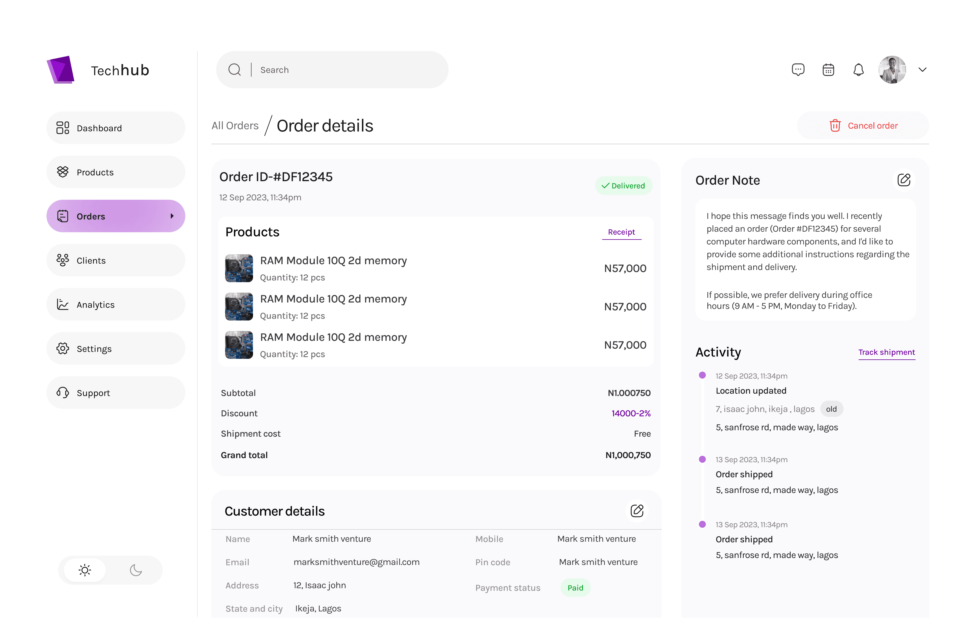The height and width of the screenshot is (641, 976).
Task: Open the calendar icon in header
Action: click(828, 70)
